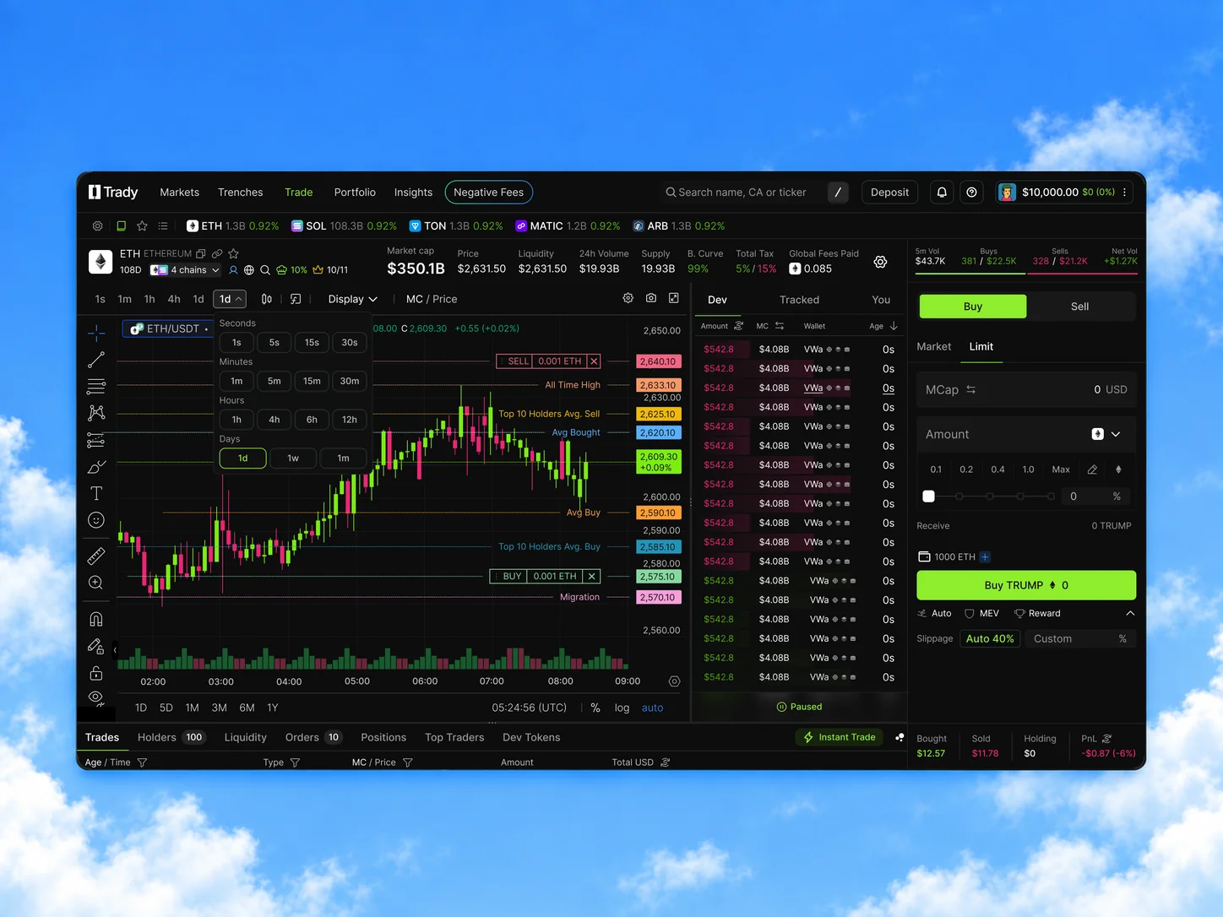The image size is (1223, 917).
Task: Select the 15m interval option
Action: (x=312, y=381)
